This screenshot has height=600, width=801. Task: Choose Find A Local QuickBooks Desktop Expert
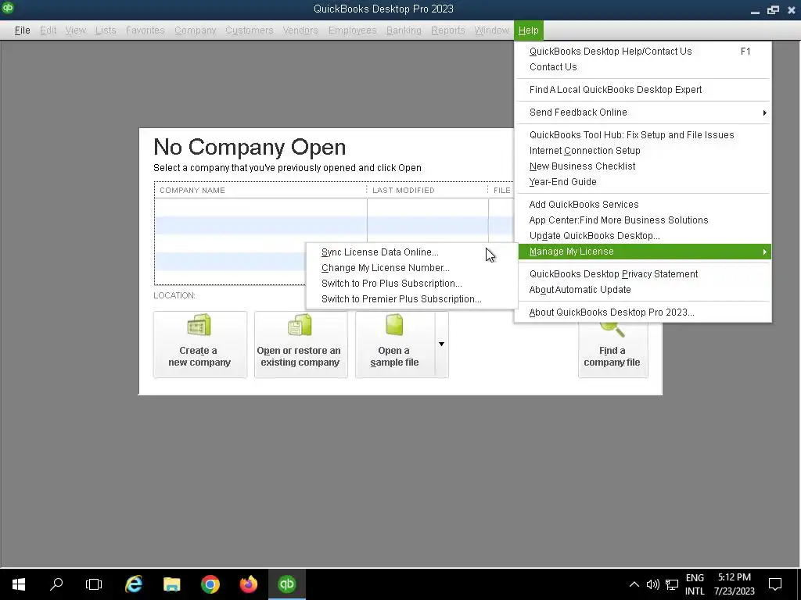coord(643,90)
